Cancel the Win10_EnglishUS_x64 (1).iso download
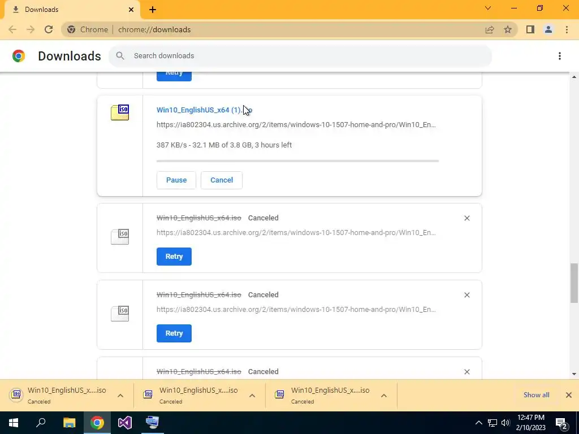 (222, 180)
